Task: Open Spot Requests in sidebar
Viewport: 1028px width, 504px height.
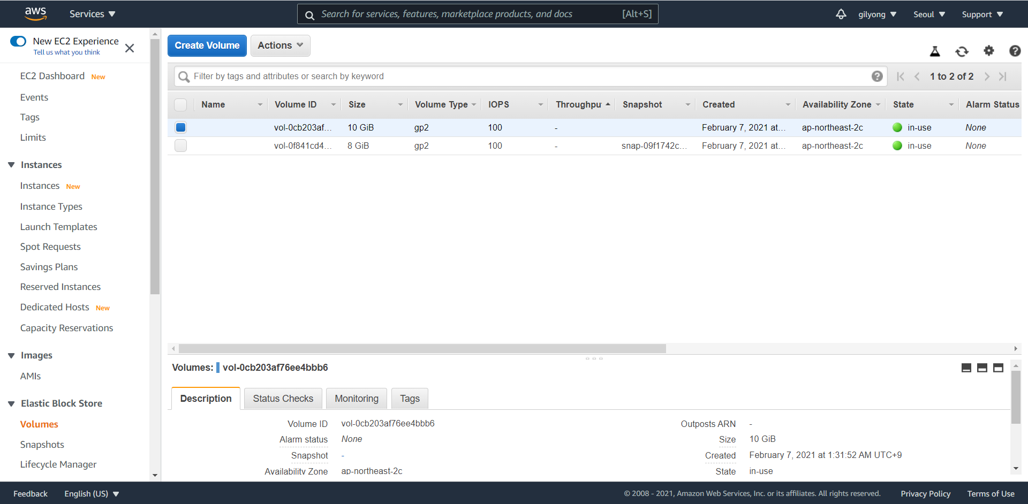Action: click(x=50, y=247)
